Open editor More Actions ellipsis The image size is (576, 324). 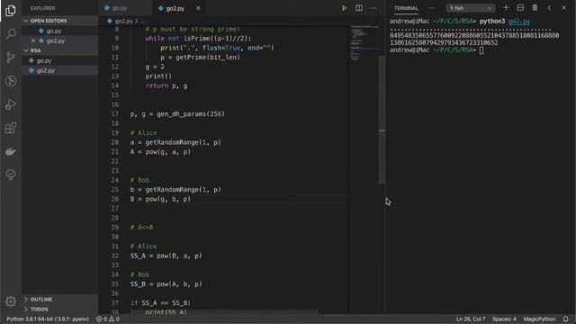click(373, 8)
